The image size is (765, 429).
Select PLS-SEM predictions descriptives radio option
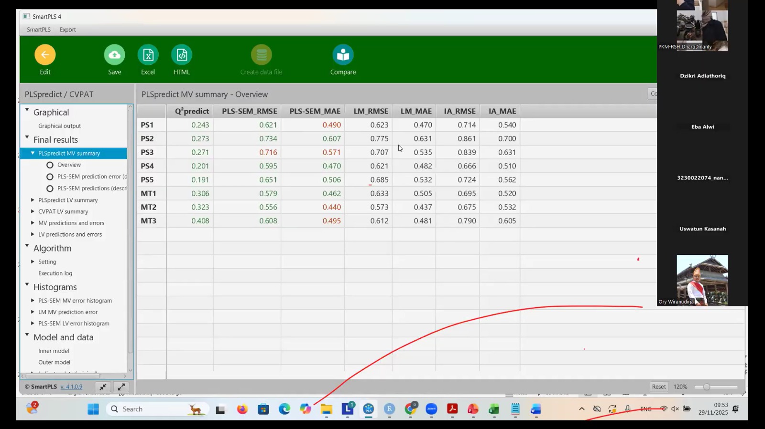click(50, 188)
